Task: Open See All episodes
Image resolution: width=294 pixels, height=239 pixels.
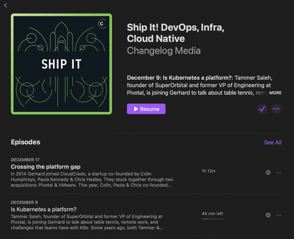Action: click(x=272, y=142)
